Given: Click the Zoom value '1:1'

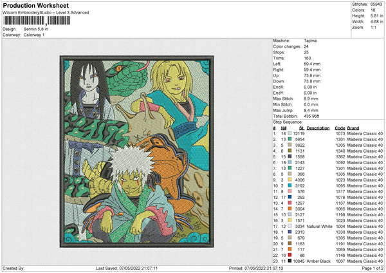Looking at the screenshot, I should coord(373,27).
